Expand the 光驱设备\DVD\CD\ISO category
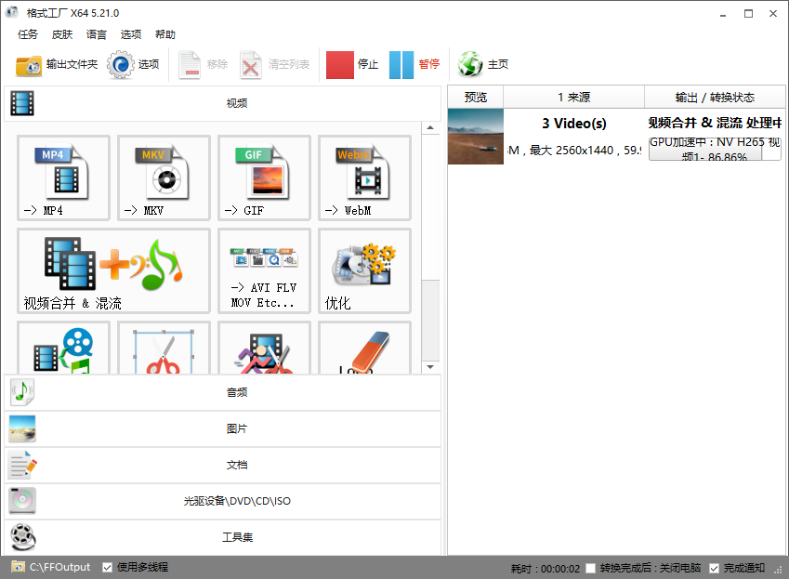Image resolution: width=789 pixels, height=579 pixels. [222, 501]
